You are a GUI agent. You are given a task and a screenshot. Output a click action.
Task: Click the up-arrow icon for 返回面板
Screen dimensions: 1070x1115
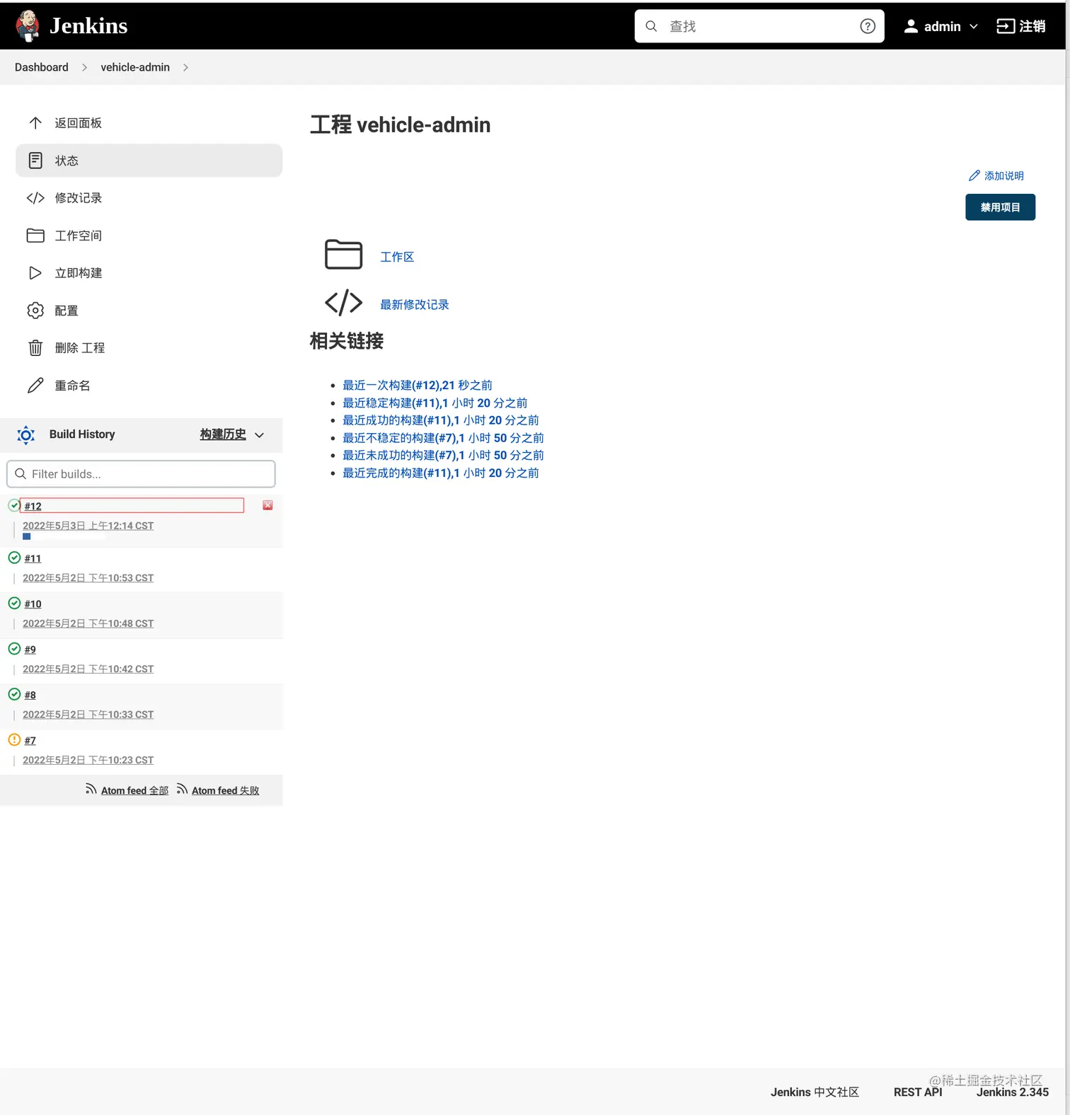[x=35, y=123]
